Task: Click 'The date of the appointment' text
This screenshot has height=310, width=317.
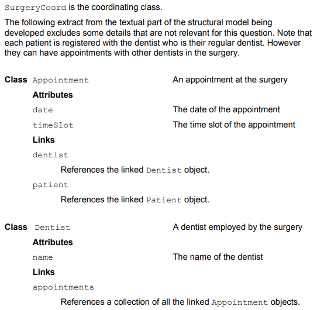Action: [x=226, y=109]
